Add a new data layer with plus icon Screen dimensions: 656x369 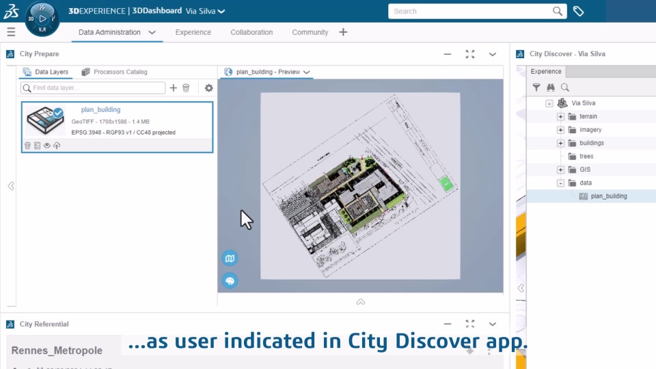click(173, 88)
